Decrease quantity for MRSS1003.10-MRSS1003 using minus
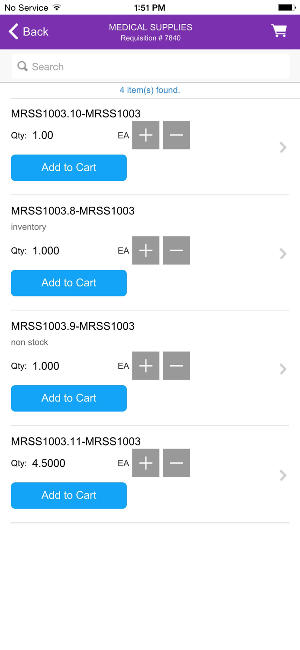Image resolution: width=300 pixels, height=650 pixels. (x=176, y=135)
